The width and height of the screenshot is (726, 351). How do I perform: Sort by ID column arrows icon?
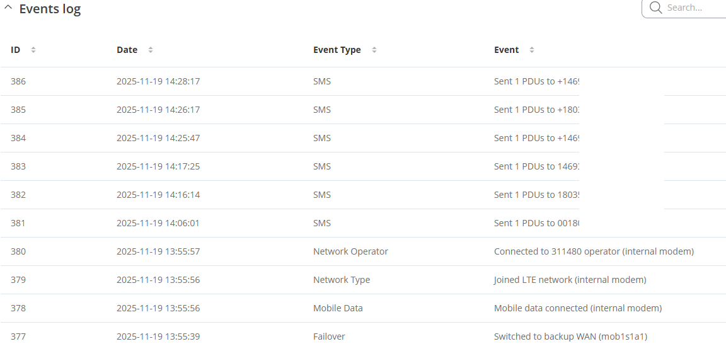click(33, 50)
